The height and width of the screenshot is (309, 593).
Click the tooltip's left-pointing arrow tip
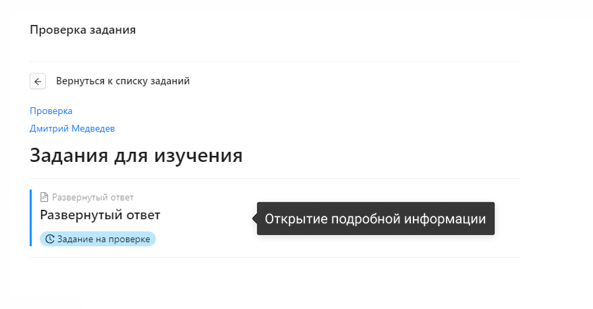tap(254, 218)
